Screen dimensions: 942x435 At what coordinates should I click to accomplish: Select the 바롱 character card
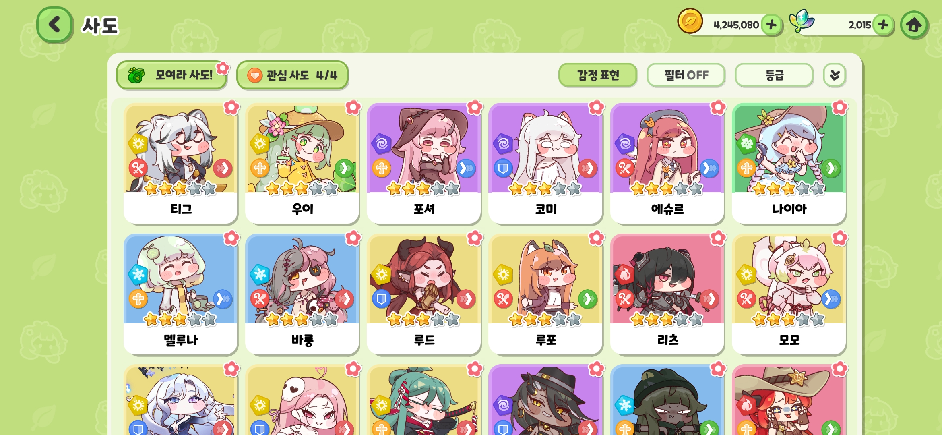(302, 294)
